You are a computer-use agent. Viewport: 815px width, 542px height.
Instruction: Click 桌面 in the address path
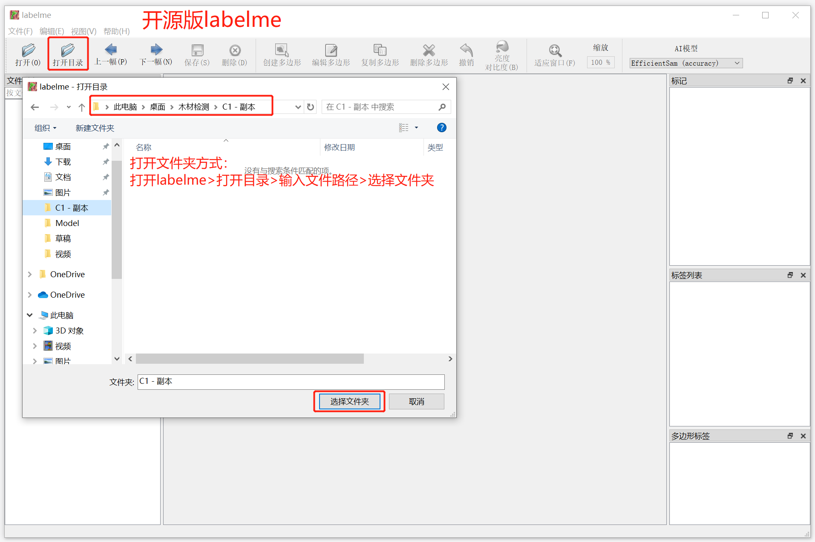point(157,107)
